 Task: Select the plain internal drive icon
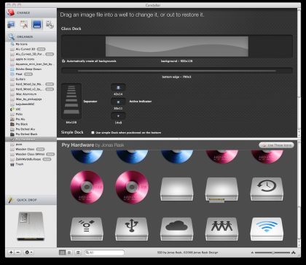pos(176,189)
